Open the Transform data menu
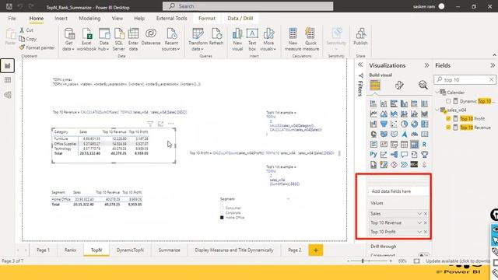The width and height of the screenshot is (498, 280). pyautogui.click(x=198, y=40)
